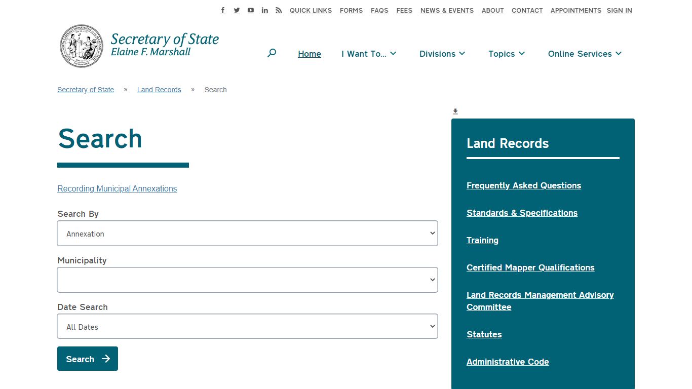Open Recording Municipal Annexations link

click(117, 188)
